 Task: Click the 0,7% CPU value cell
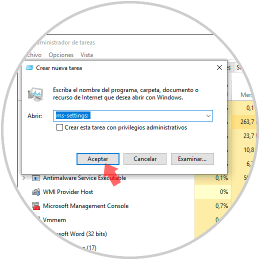(x=221, y=206)
